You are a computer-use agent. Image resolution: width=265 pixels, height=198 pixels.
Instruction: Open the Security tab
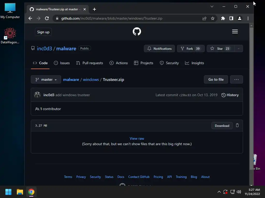pyautogui.click(x=169, y=63)
